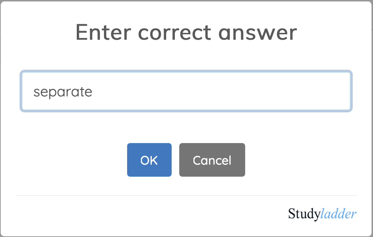Click the "Enter correct answer" heading
The width and height of the screenshot is (373, 237).
pos(186,33)
